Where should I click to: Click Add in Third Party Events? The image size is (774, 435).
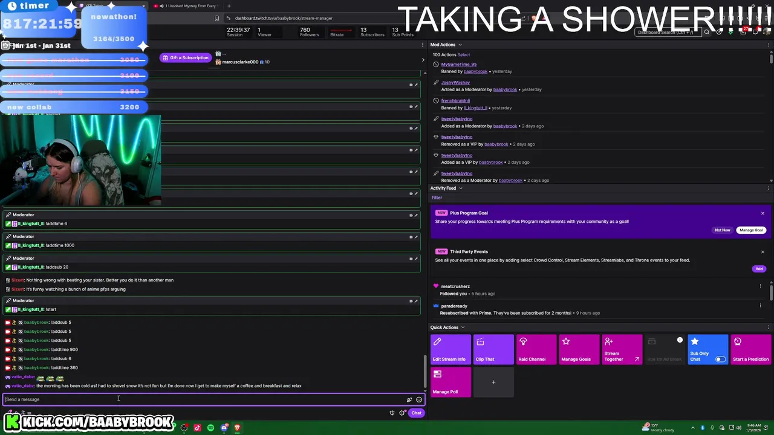click(759, 269)
